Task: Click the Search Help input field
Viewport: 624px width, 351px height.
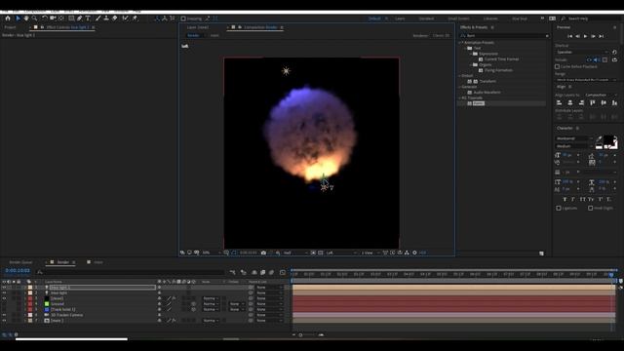Action: click(x=591, y=19)
